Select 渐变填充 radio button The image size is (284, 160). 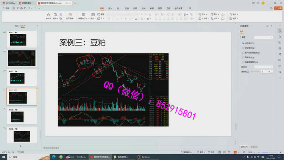[x=243, y=48]
